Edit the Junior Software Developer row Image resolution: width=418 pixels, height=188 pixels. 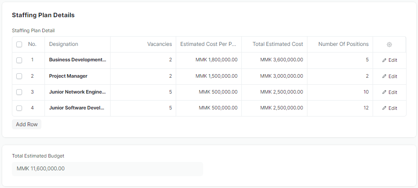(x=389, y=108)
